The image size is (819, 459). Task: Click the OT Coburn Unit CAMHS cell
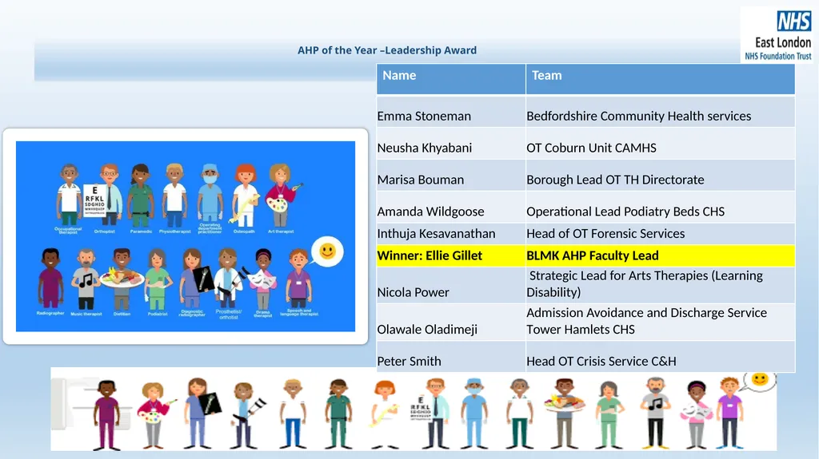coord(660,144)
